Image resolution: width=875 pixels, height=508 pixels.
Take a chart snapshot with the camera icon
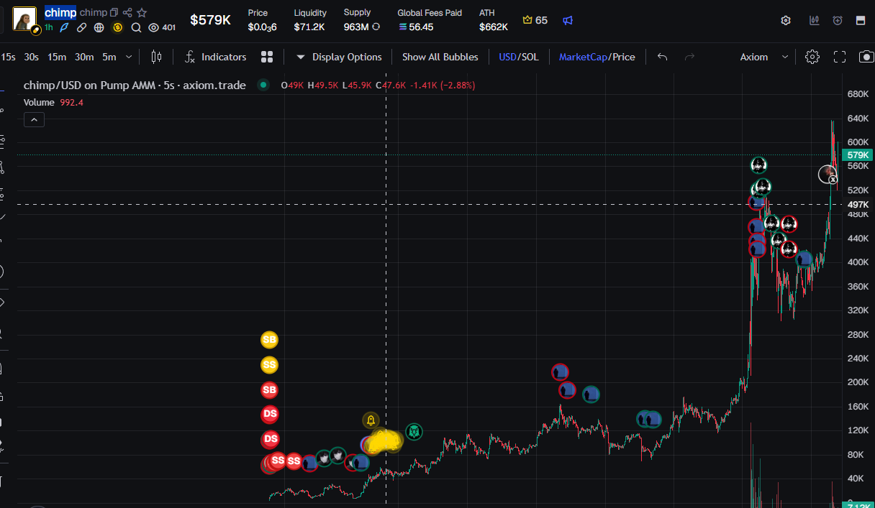(x=866, y=57)
